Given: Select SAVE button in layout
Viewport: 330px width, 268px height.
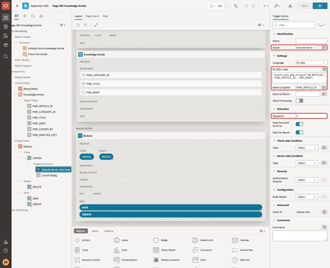Looking at the screenshot, I should click(x=171, y=207).
